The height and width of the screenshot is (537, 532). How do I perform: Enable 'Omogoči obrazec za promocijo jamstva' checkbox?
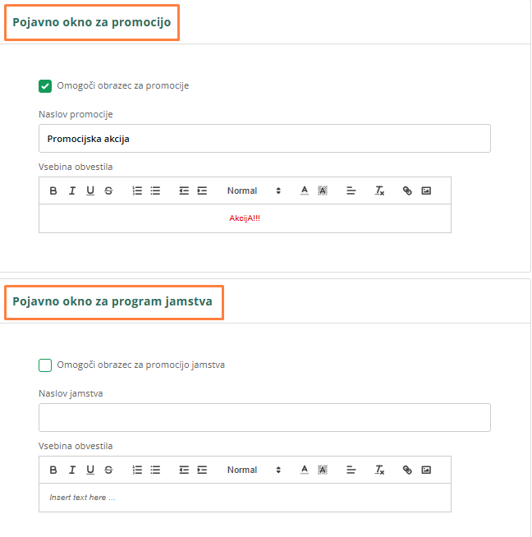pyautogui.click(x=45, y=365)
